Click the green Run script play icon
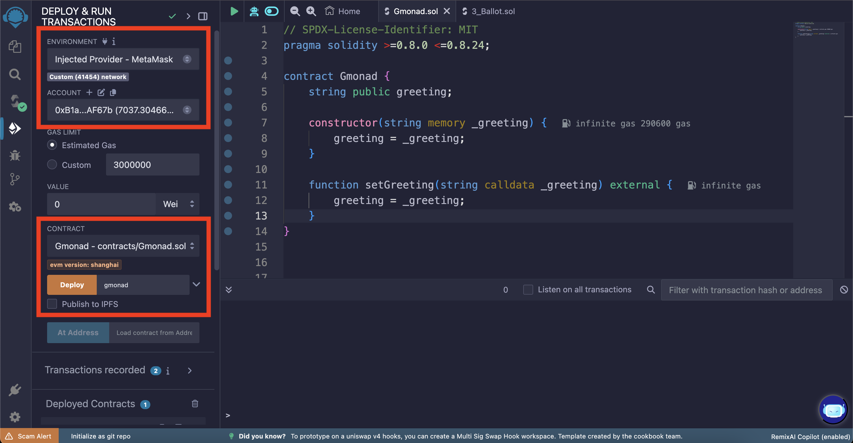Image resolution: width=853 pixels, height=443 pixels. pyautogui.click(x=234, y=11)
